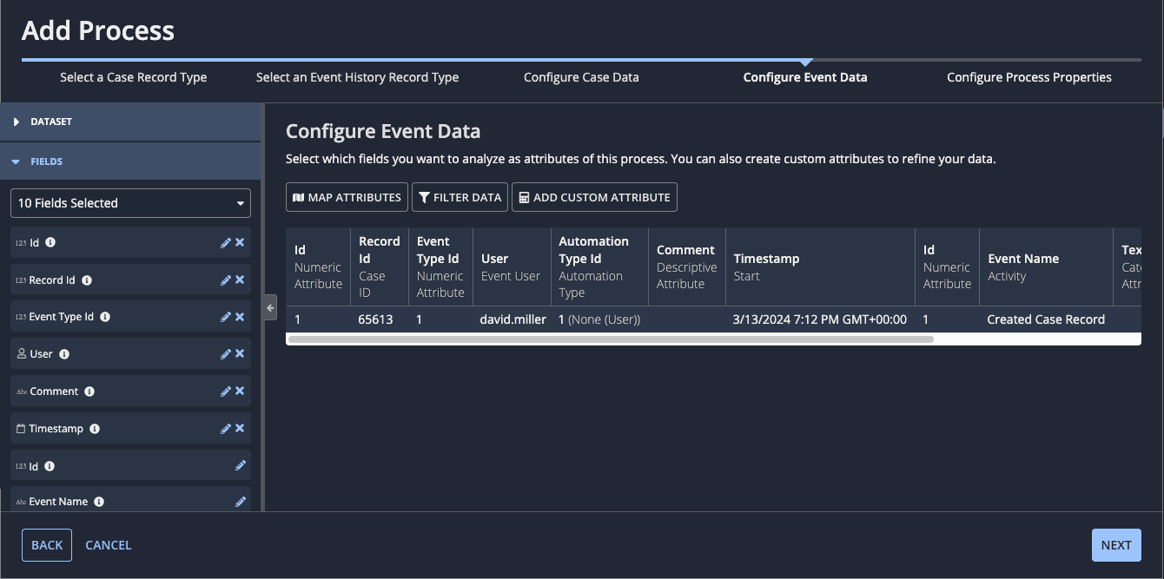
Task: Edit the User field via its pencil icon
Action: tap(226, 354)
